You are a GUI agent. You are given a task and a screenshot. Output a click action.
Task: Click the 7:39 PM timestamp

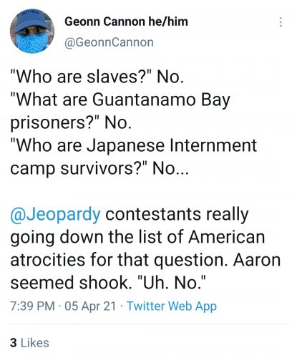32,306
